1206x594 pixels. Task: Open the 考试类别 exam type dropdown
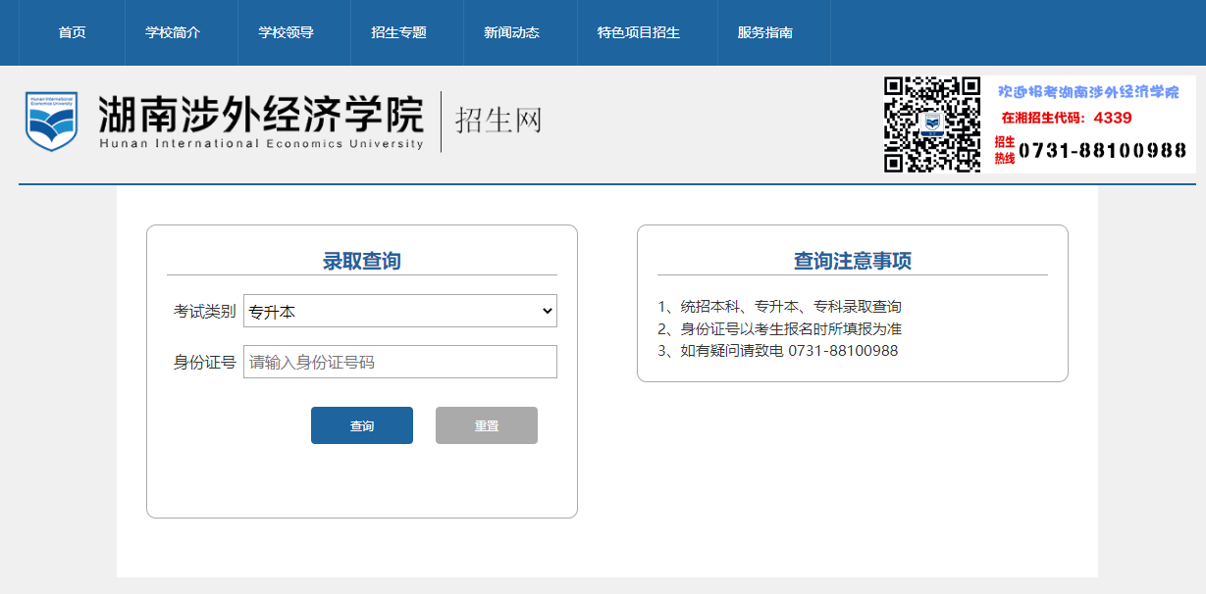point(400,310)
